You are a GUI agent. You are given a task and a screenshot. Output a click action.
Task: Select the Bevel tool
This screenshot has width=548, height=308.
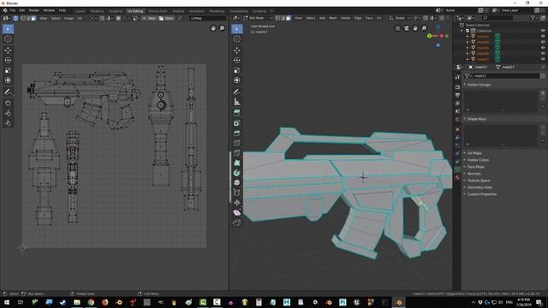pyautogui.click(x=237, y=133)
